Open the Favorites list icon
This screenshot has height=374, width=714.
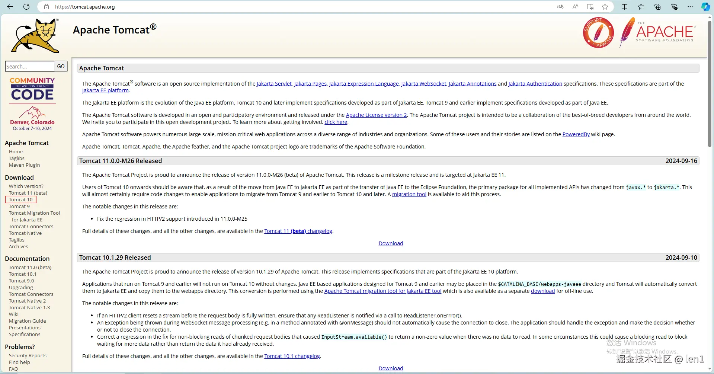point(641,7)
